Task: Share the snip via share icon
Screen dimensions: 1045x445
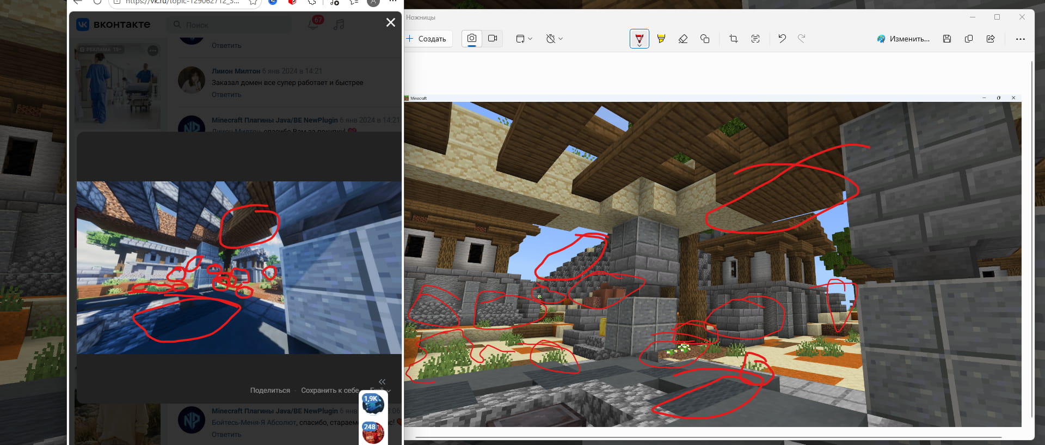Action: pyautogui.click(x=991, y=39)
